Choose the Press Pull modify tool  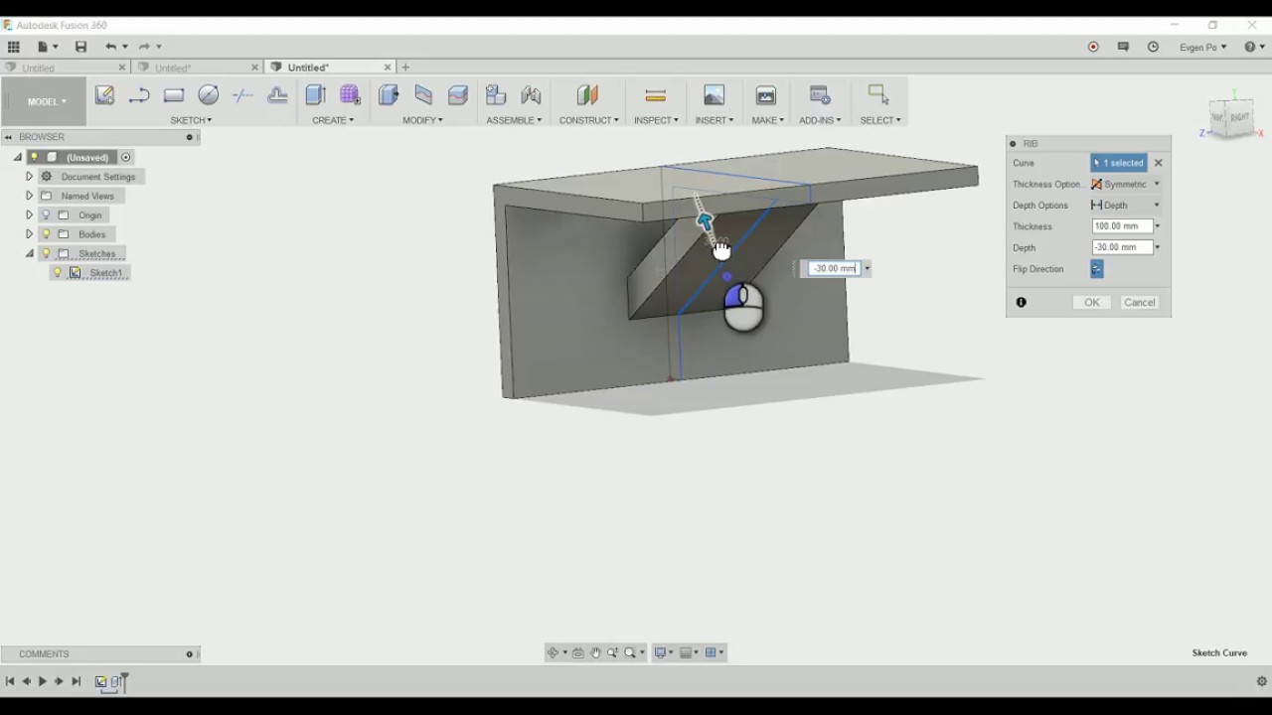(389, 95)
